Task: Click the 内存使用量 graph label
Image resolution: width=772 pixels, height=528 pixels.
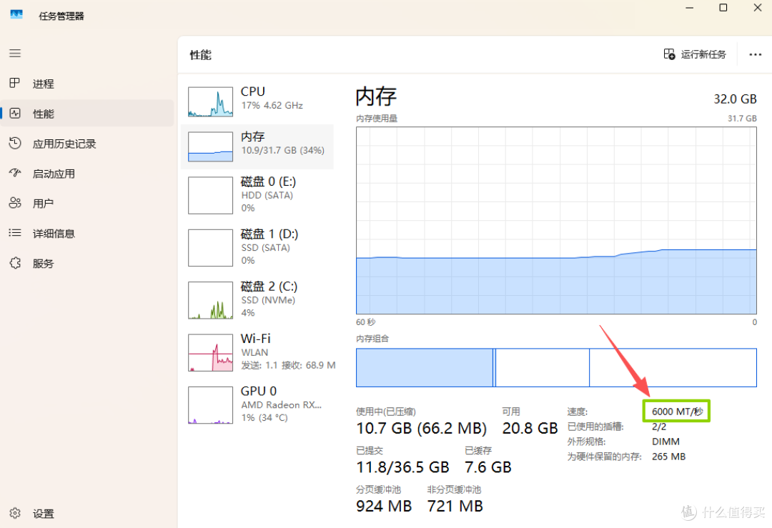Action: 377,119
